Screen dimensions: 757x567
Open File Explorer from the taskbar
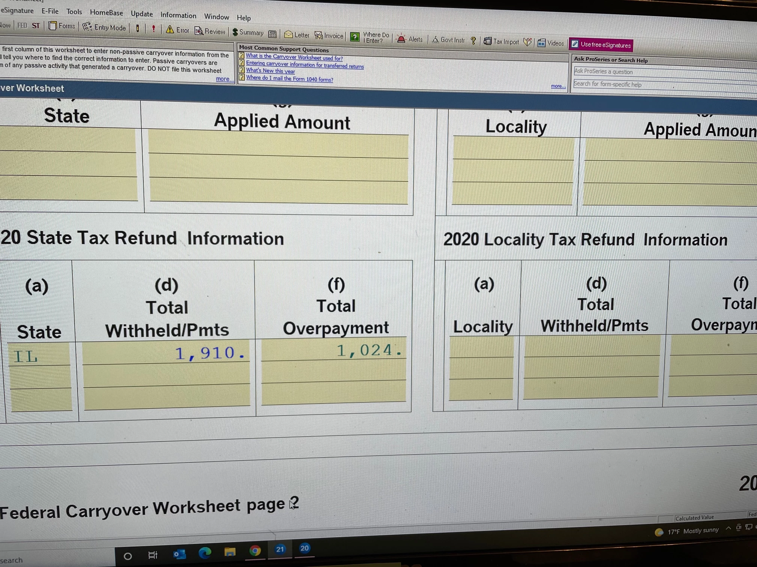(230, 552)
